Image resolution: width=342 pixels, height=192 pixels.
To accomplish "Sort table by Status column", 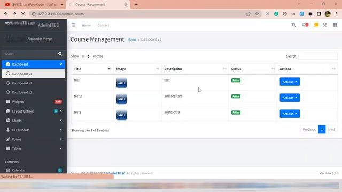I will tap(253, 69).
